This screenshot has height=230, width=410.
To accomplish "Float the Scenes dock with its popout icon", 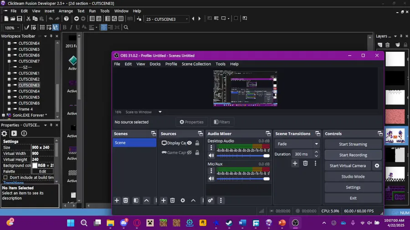I will click(154, 134).
